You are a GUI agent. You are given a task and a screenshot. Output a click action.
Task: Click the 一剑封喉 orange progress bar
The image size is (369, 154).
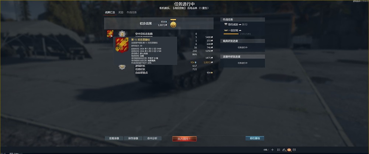[231, 34]
